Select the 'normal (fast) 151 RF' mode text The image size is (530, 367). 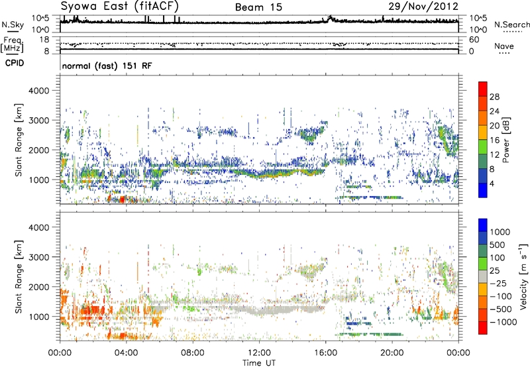point(107,66)
